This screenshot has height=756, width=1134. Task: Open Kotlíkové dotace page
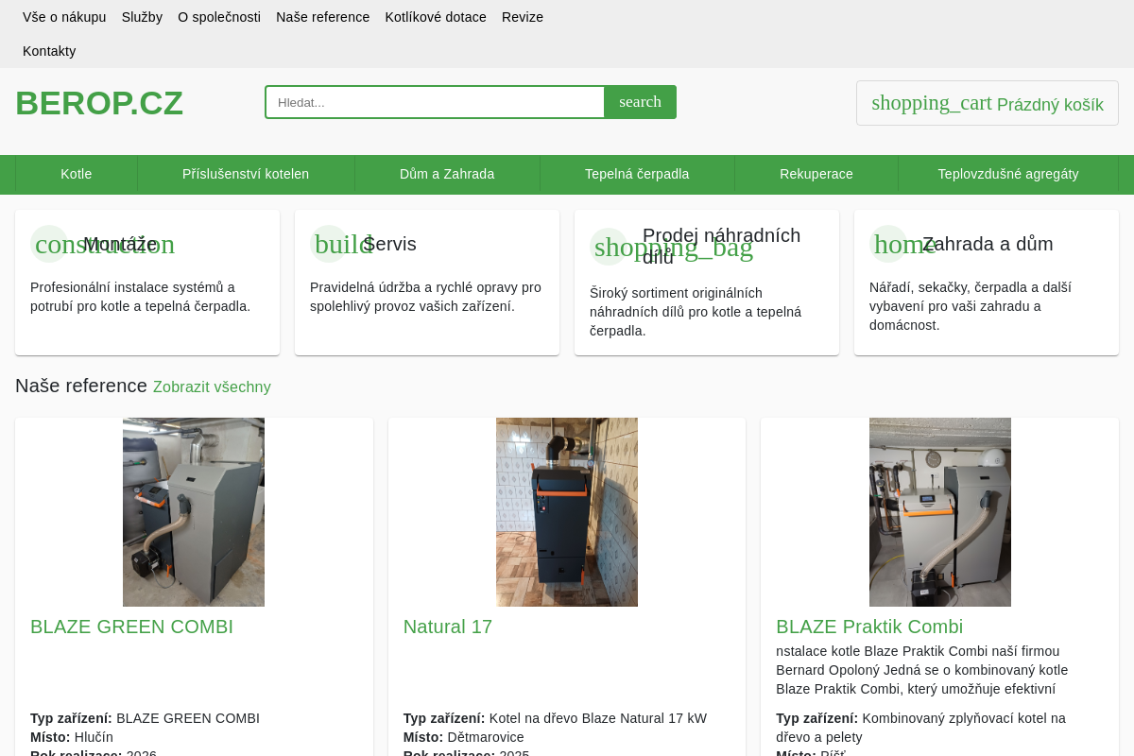pos(436,17)
